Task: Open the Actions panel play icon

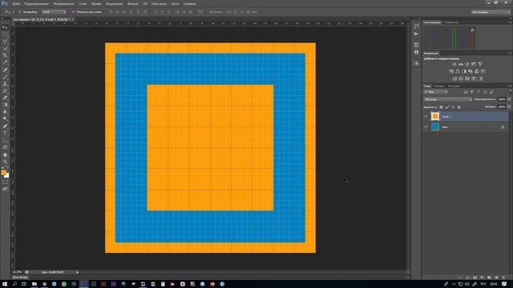Action: (416, 34)
